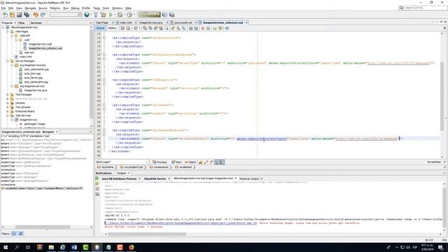
Task: Click the Open Project toolbar icon
Action: click(19, 15)
